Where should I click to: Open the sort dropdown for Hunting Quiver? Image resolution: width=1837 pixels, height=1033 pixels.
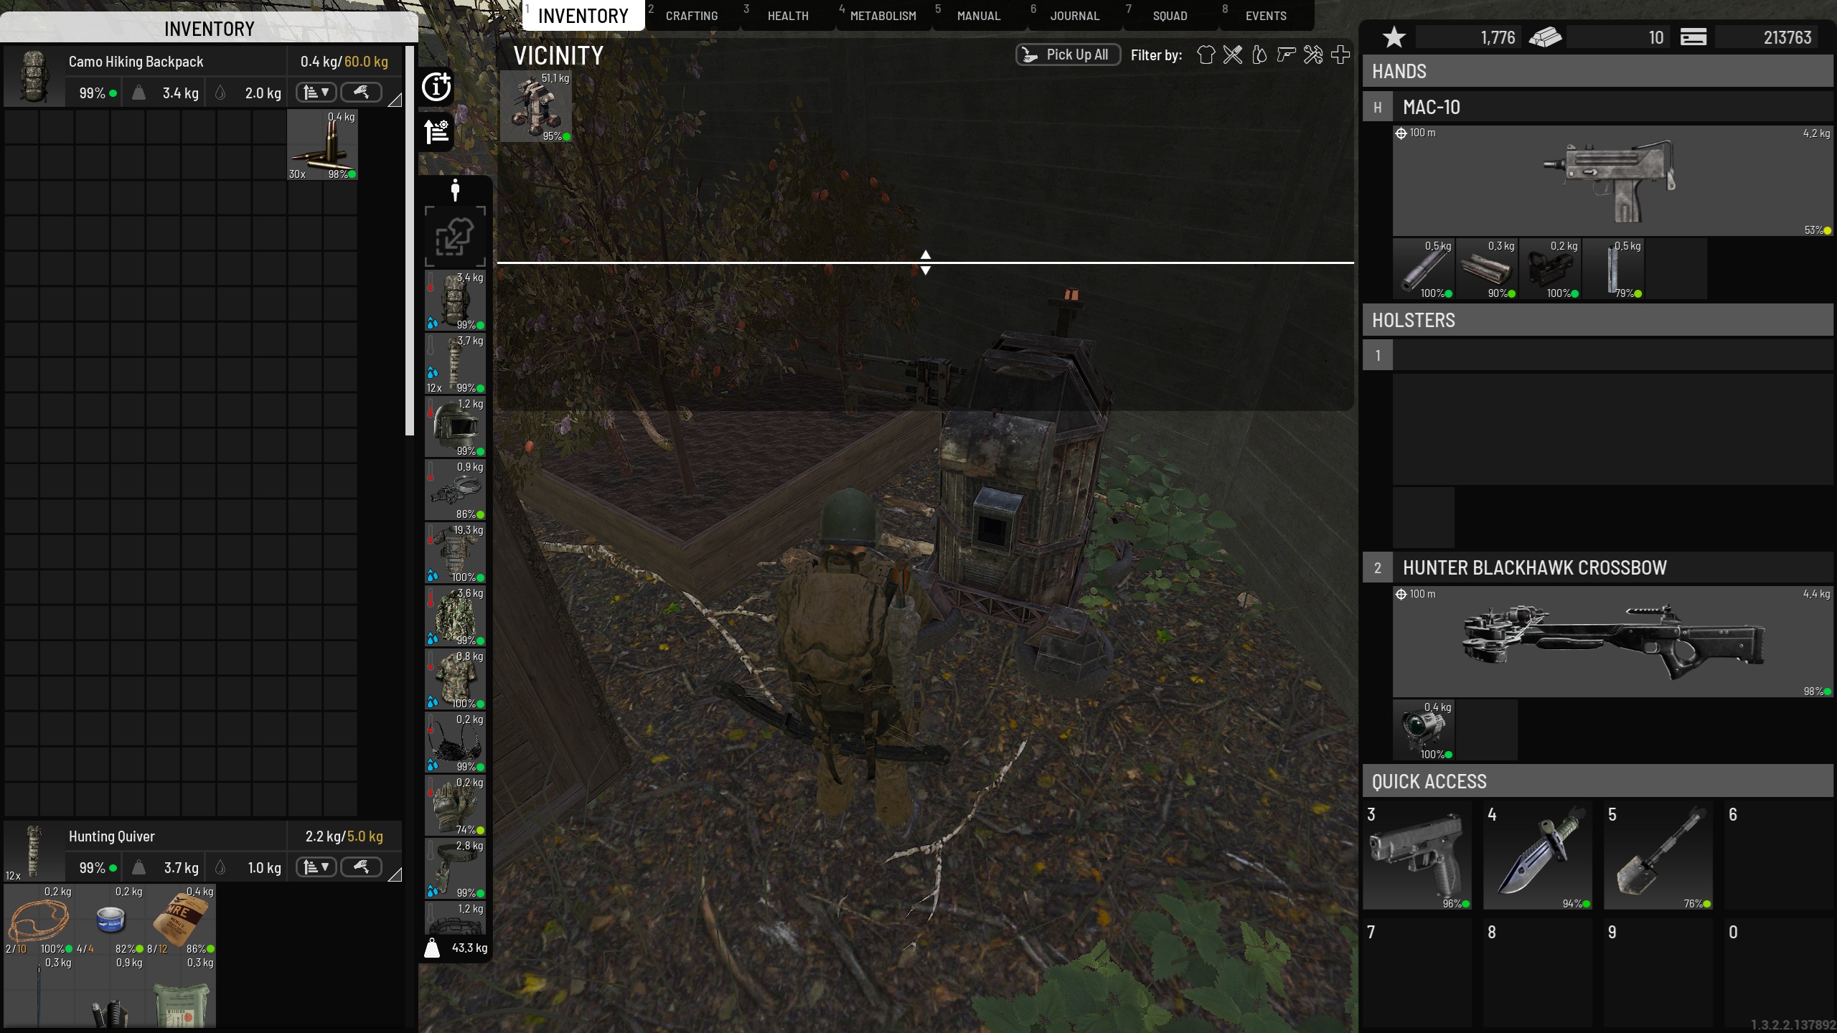[x=316, y=867]
